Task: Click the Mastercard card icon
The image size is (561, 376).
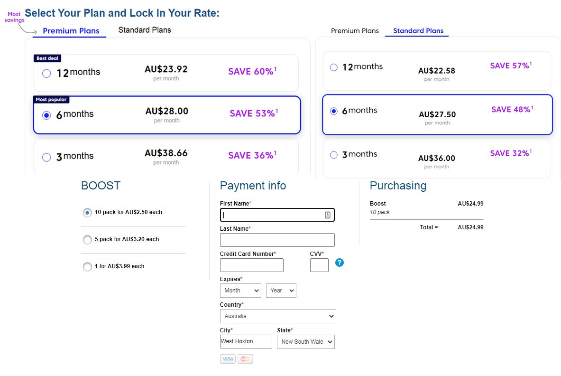Action: [x=245, y=359]
